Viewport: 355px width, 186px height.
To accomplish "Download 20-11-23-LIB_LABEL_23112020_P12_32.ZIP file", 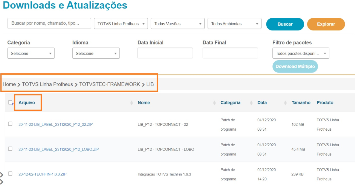I will [55, 124].
